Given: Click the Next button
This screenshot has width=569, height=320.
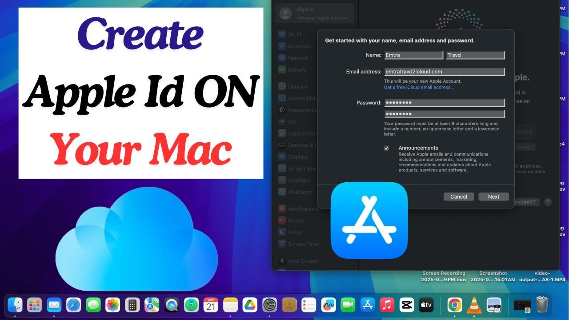Looking at the screenshot, I should [x=493, y=196].
